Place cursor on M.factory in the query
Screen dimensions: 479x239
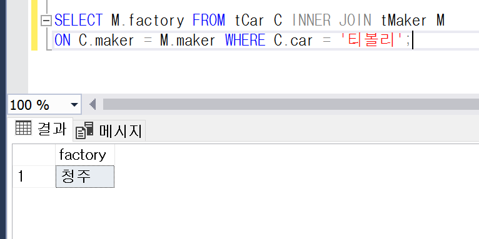(148, 21)
